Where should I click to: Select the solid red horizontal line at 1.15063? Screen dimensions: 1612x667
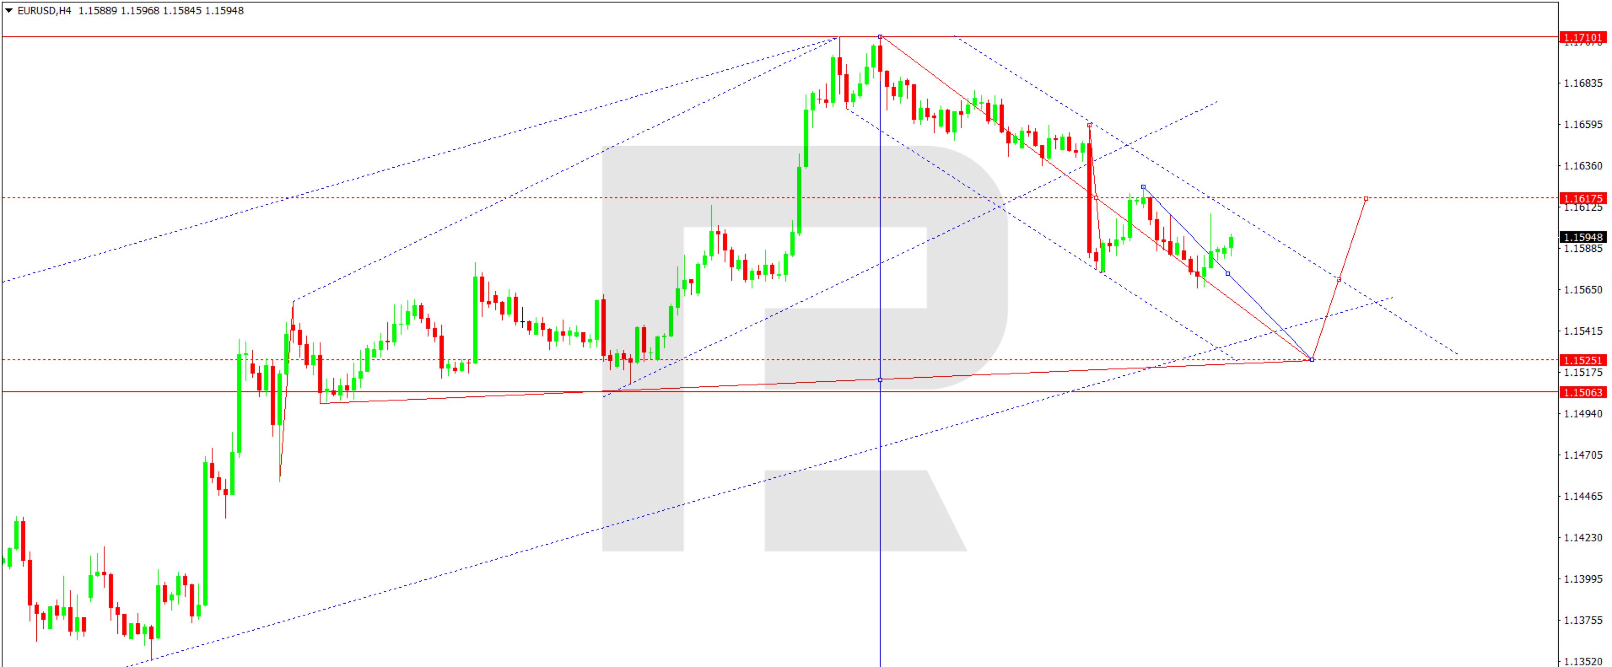(x=780, y=392)
